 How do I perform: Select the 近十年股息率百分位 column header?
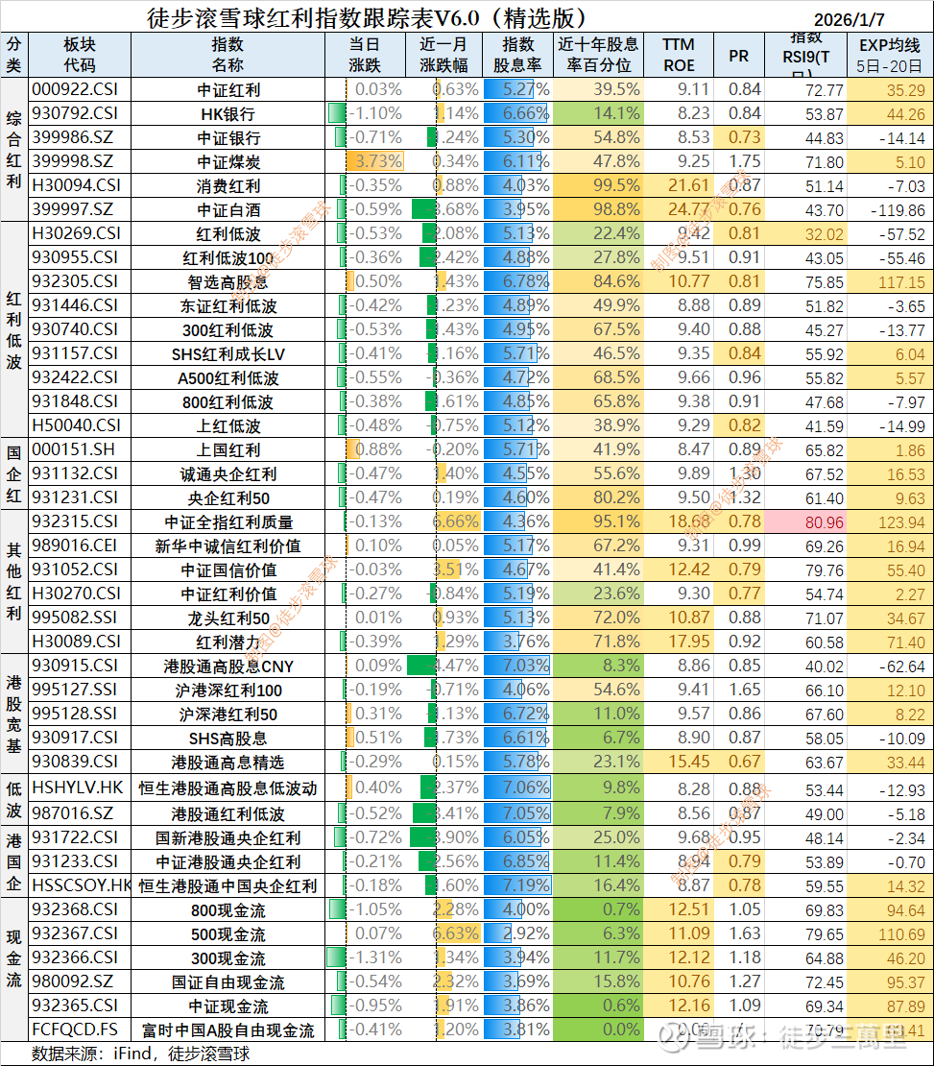(x=598, y=55)
